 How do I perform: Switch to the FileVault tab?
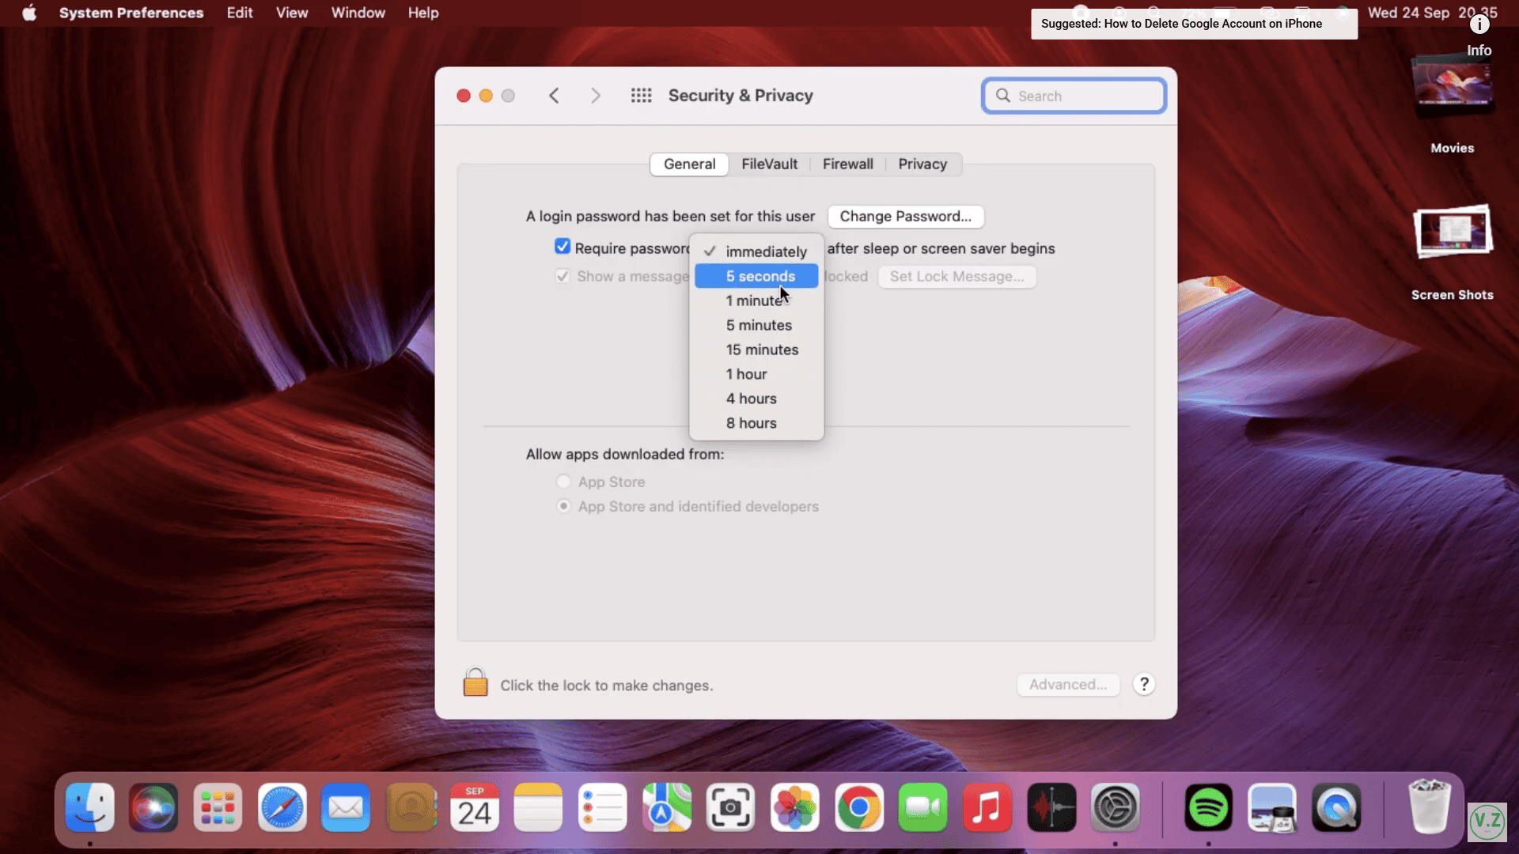pos(769,164)
